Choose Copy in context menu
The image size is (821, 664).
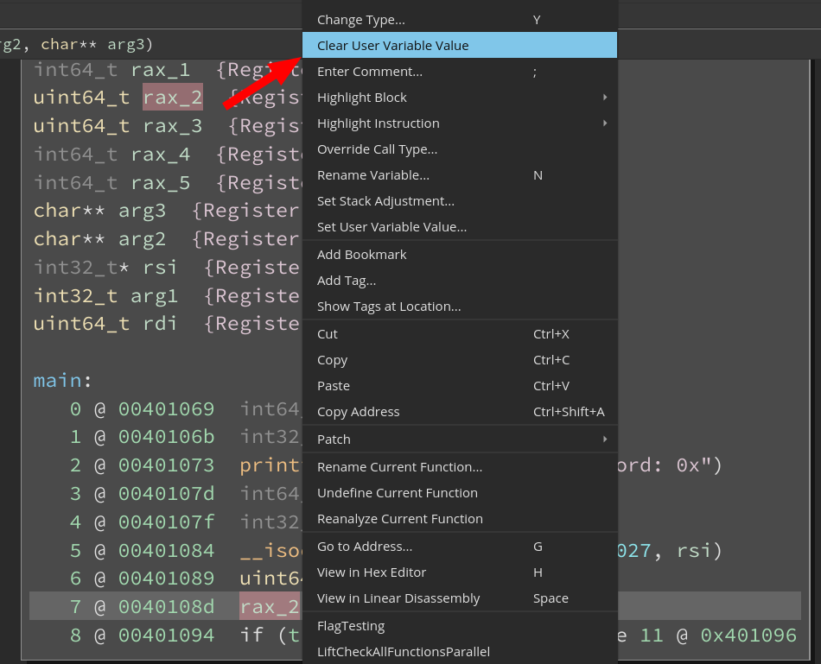(x=460, y=360)
